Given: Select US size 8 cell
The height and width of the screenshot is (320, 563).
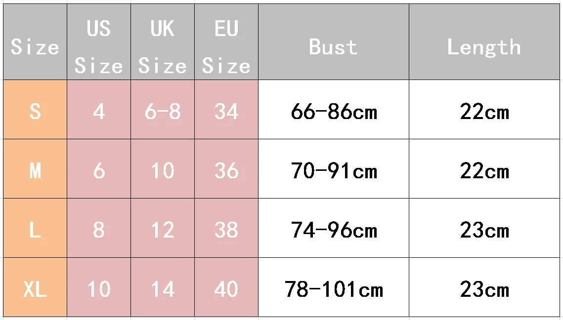Looking at the screenshot, I should tap(99, 228).
